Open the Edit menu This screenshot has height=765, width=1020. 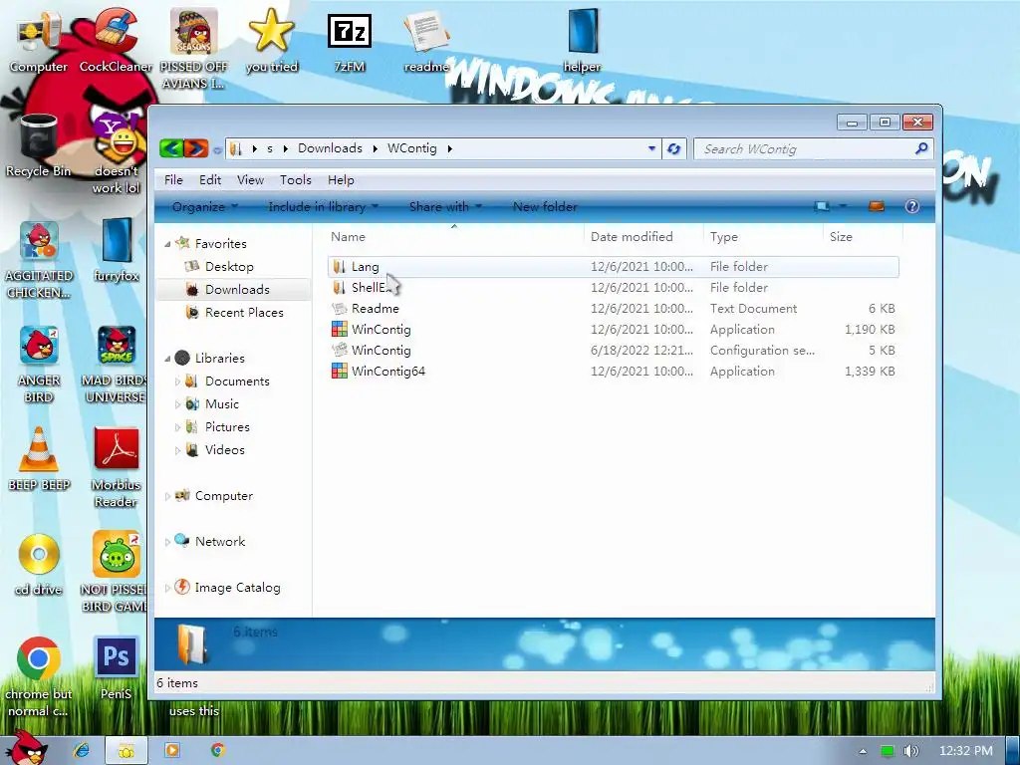click(x=209, y=180)
